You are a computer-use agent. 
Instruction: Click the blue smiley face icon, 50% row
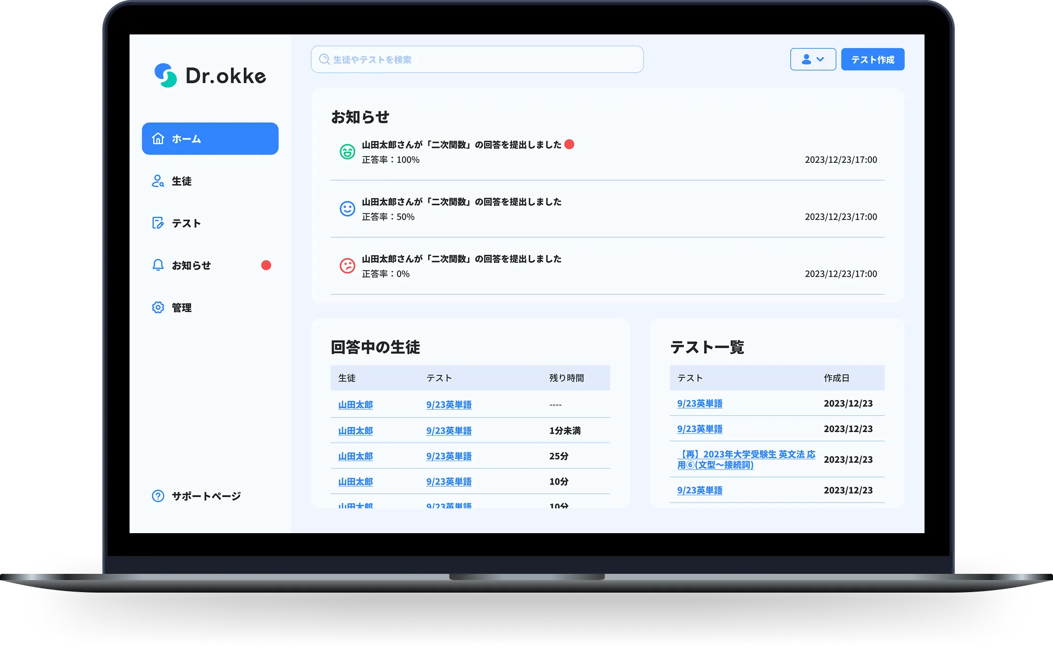(347, 209)
